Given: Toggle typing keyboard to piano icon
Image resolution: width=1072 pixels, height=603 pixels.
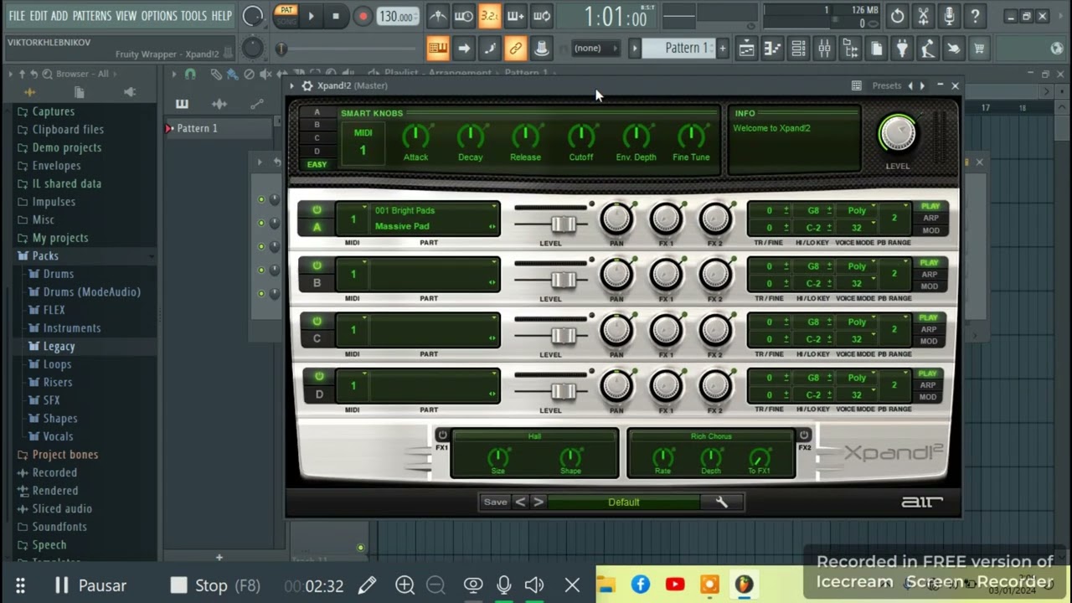Looking at the screenshot, I should point(437,49).
